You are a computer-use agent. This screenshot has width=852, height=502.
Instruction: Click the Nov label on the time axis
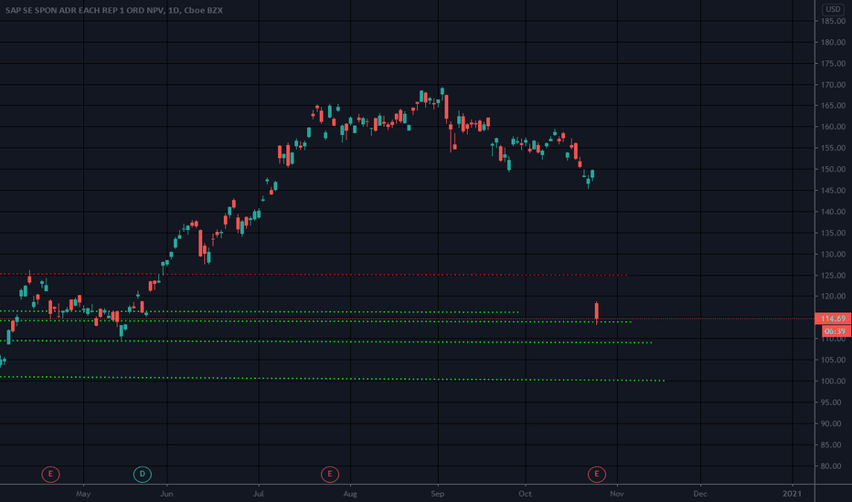click(617, 494)
